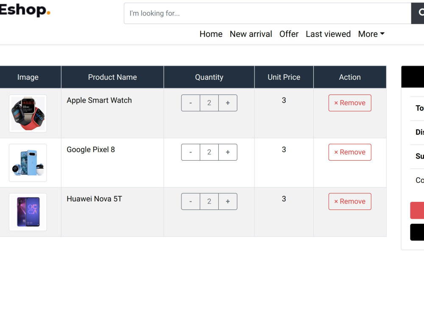424x318 pixels.
Task: Click the Unit Price column header
Action: [x=284, y=77]
